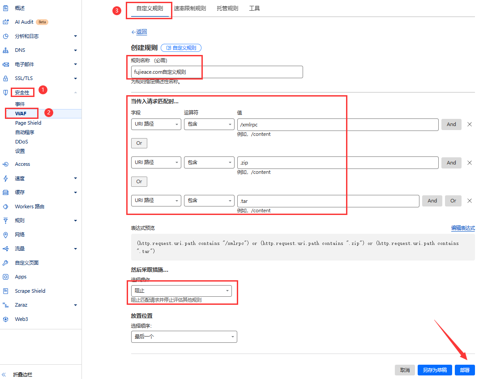Viewport: 479px width, 379px height.
Task: Click the 流量 traffic icon
Action: [x=5, y=249]
